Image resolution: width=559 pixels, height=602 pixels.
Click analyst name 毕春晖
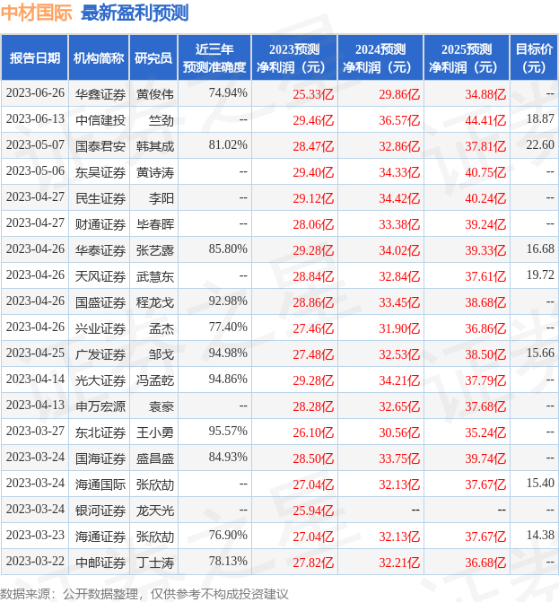click(155, 224)
